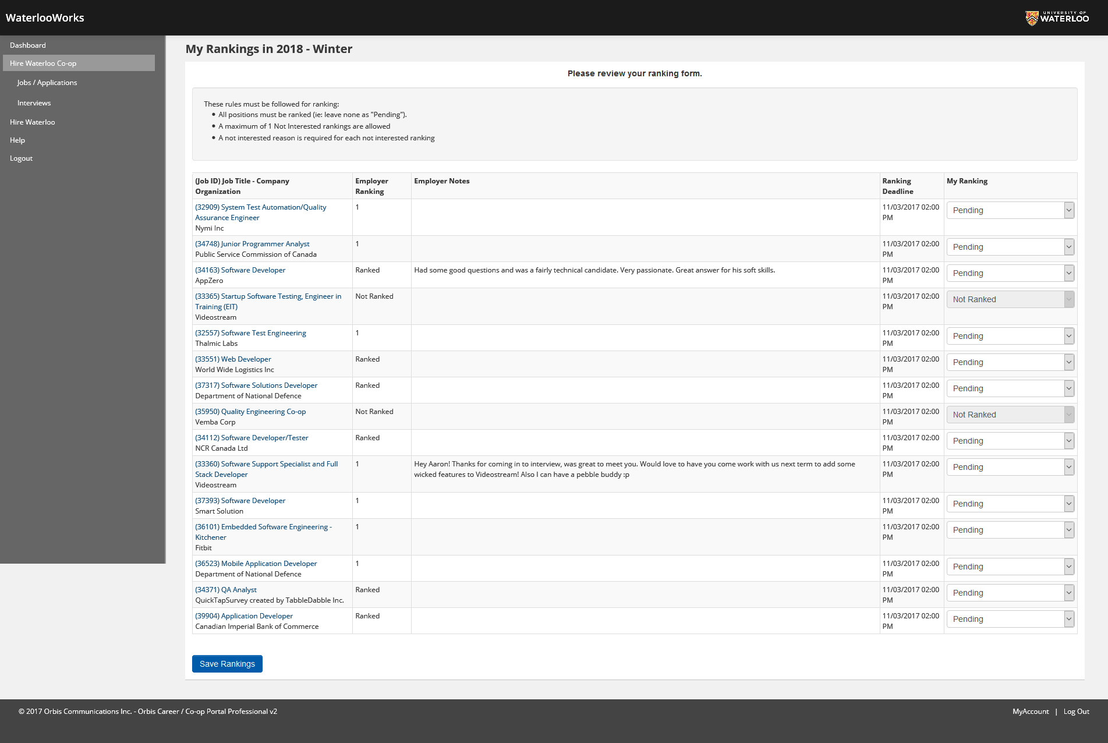The width and height of the screenshot is (1108, 743).
Task: Open job (36523) Mobile Application Developer
Action: [256, 564]
